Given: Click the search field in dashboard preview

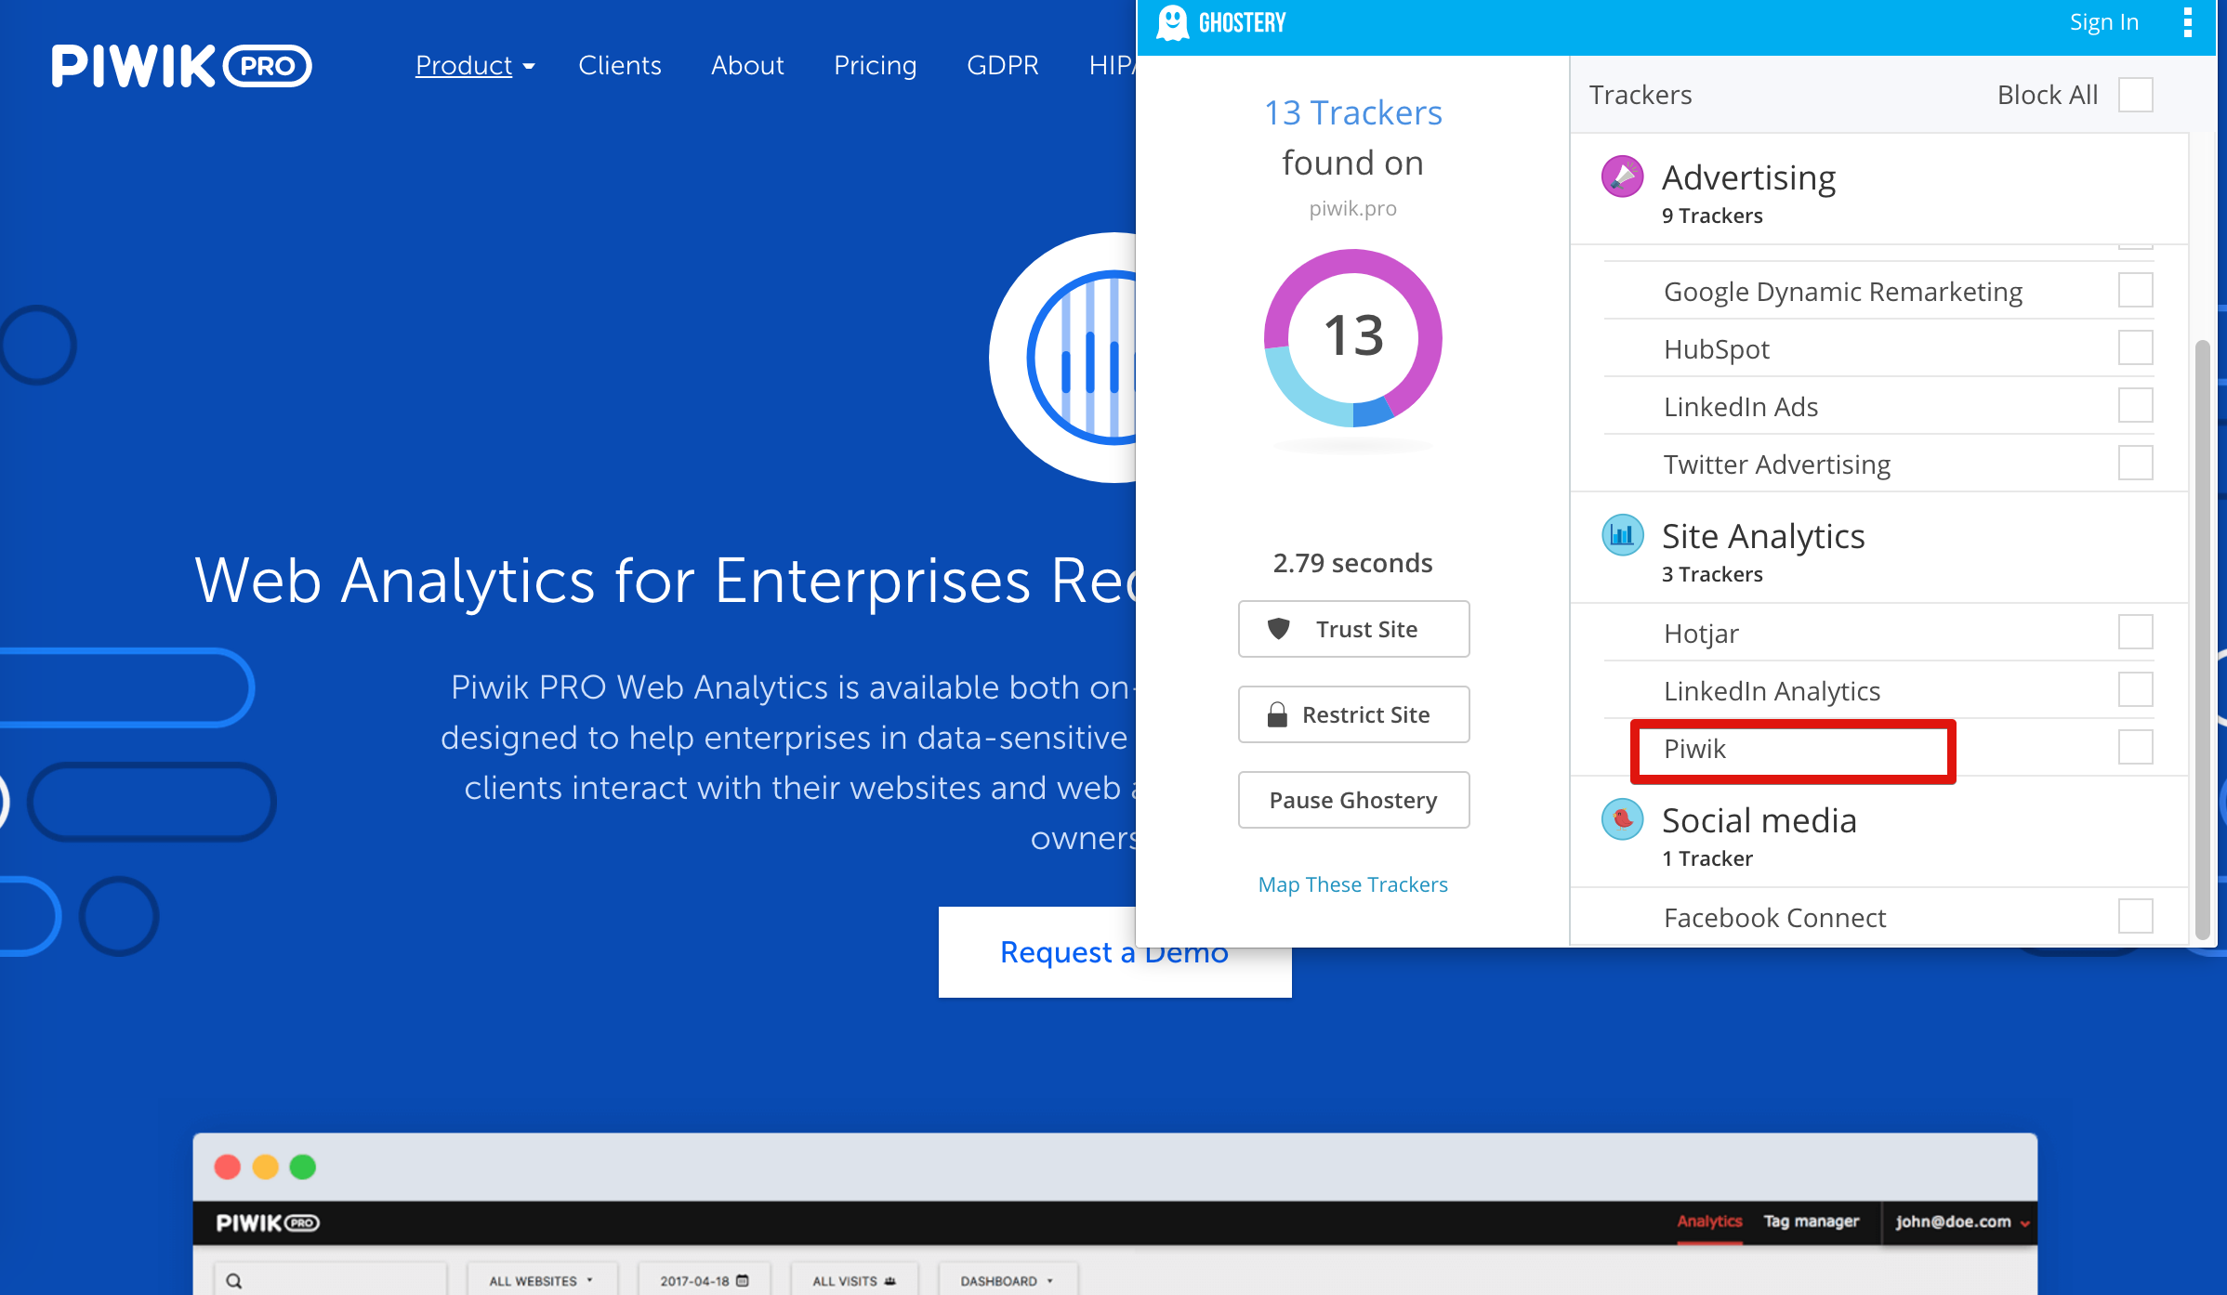Looking at the screenshot, I should (x=331, y=1281).
